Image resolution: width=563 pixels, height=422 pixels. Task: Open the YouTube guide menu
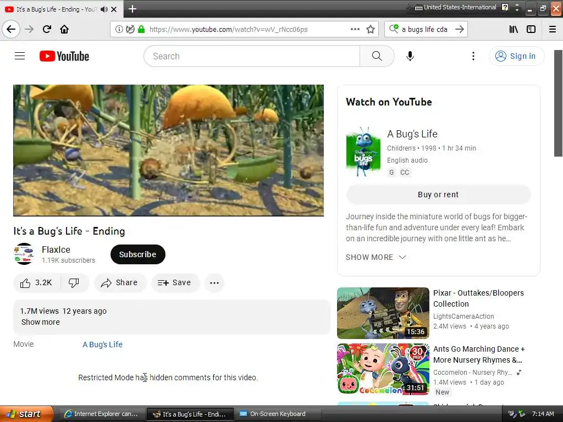point(20,56)
